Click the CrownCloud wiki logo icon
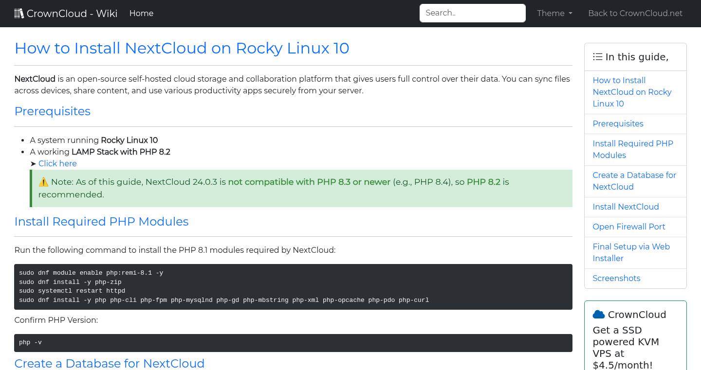701x370 pixels. pyautogui.click(x=19, y=13)
